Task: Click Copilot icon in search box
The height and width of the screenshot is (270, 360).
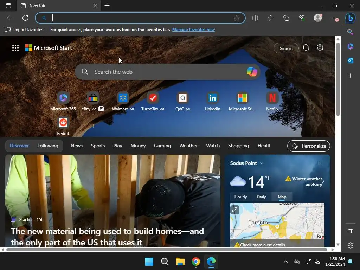Action: pos(252,72)
